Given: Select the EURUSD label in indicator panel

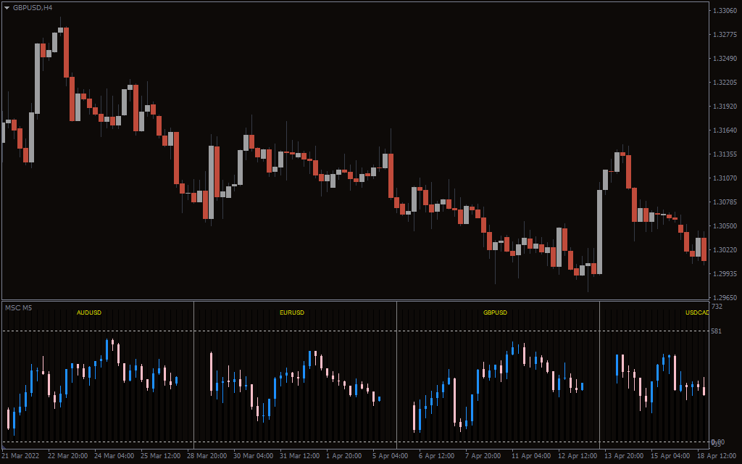Looking at the screenshot, I should (x=292, y=312).
